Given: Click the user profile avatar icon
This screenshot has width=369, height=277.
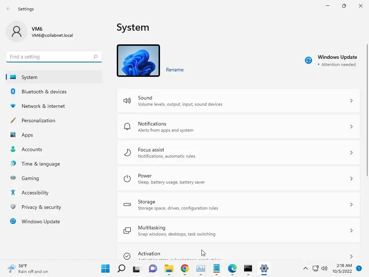Looking at the screenshot, I should click(x=17, y=31).
